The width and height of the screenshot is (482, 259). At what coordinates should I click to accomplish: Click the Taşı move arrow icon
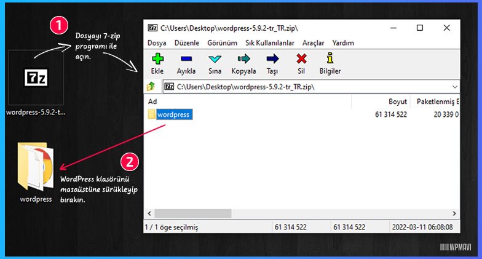[x=272, y=58]
